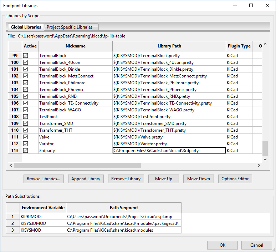Toggle Active checkbox for 3rdparty library
The image size is (276, 252).
pyautogui.click(x=26, y=151)
